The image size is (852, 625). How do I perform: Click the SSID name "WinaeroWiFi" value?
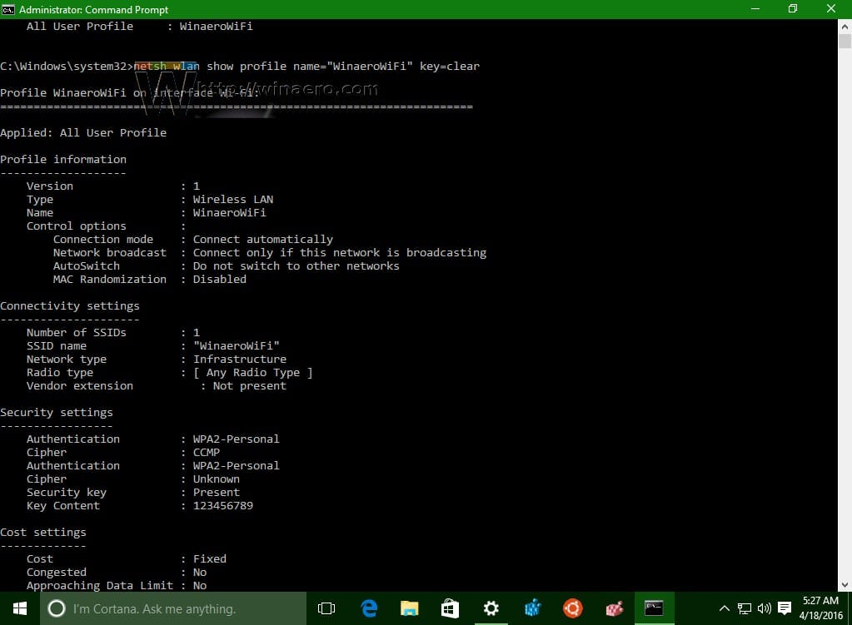coord(237,346)
